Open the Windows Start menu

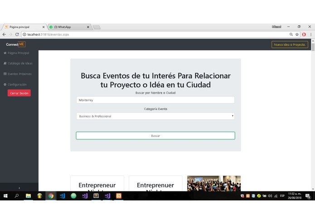click(5, 196)
